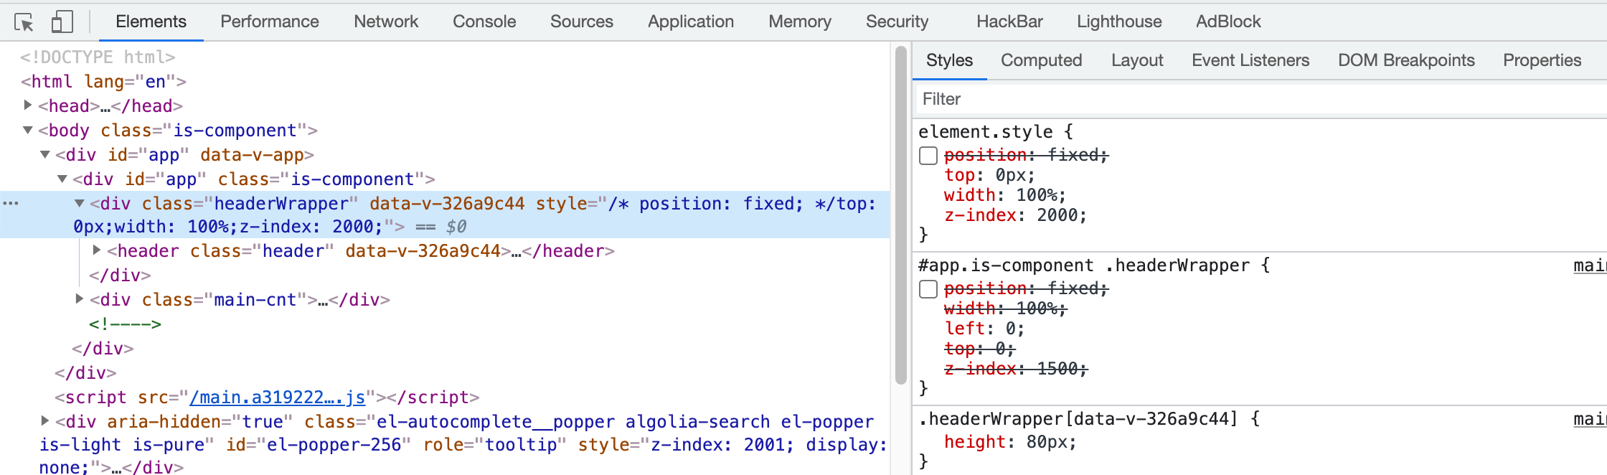Viewport: 1607px width, 475px height.
Task: Uncheck position: fixed in element.style
Action: click(928, 156)
